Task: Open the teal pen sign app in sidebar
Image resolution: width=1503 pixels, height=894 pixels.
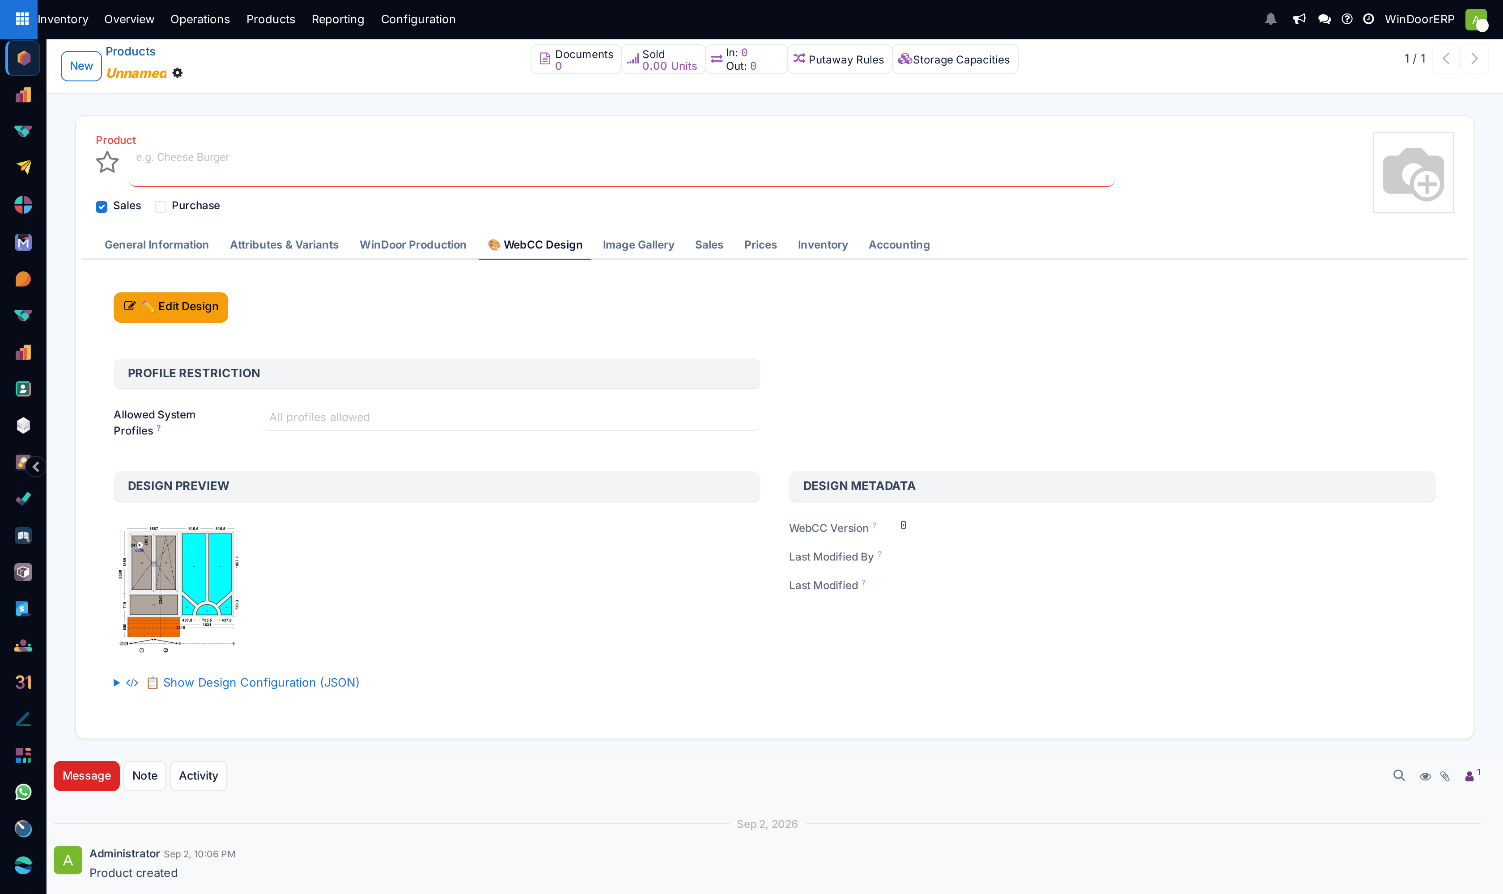Action: click(23, 719)
